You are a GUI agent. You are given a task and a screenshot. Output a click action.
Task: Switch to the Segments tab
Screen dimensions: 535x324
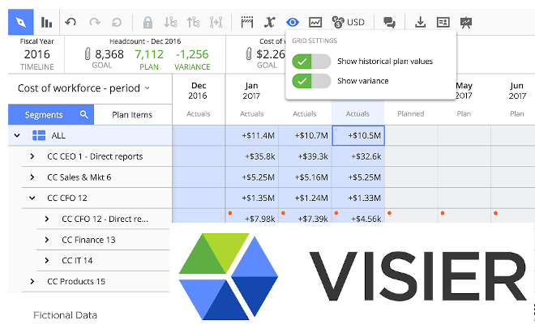click(x=51, y=114)
